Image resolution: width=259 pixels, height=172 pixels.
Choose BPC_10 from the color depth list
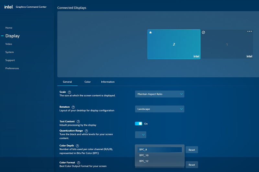tap(144, 155)
